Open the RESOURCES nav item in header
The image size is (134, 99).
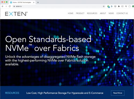point(92,13)
